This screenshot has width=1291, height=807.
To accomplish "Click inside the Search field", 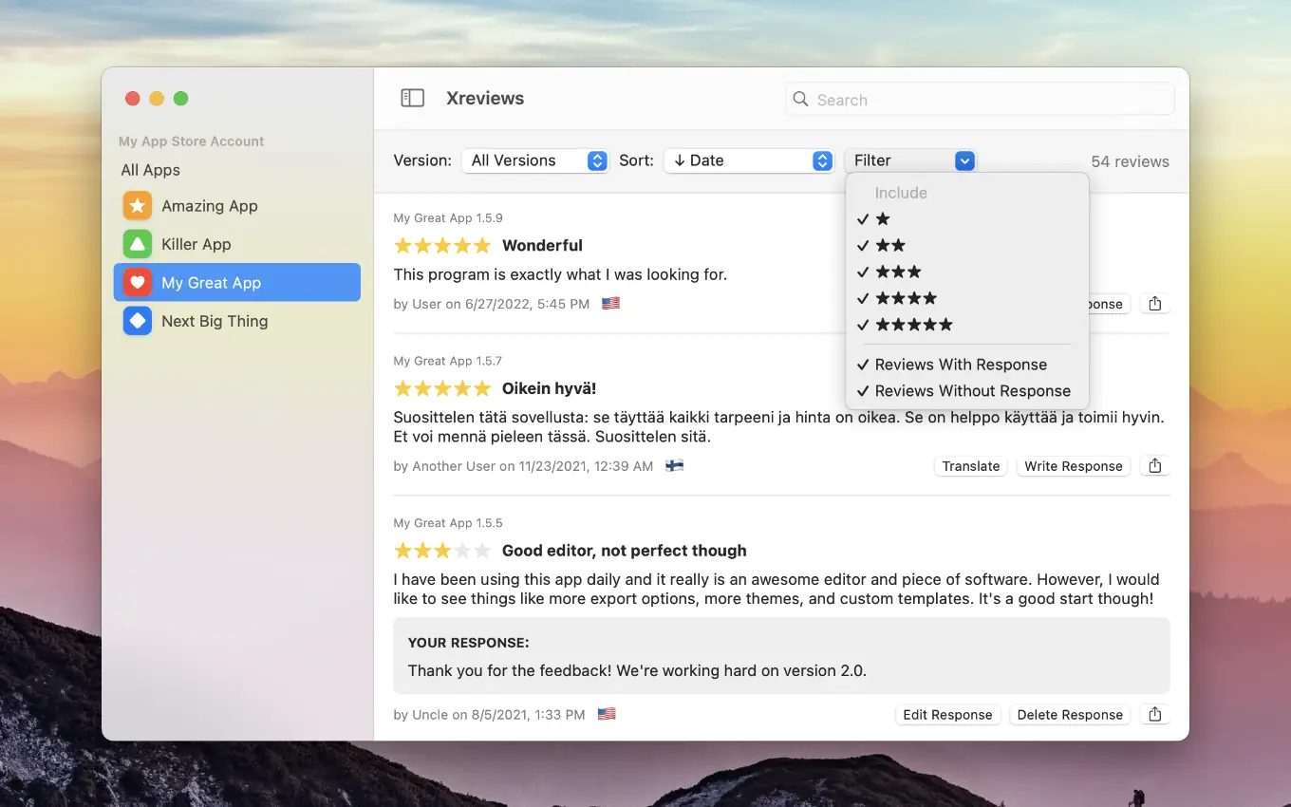I will (978, 99).
